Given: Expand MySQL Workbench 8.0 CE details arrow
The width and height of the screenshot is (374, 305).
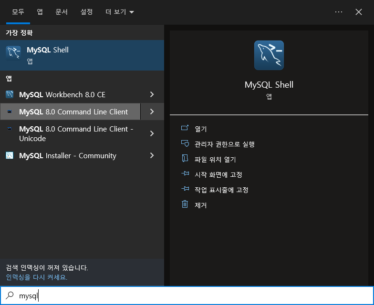Looking at the screenshot, I should pos(152,94).
